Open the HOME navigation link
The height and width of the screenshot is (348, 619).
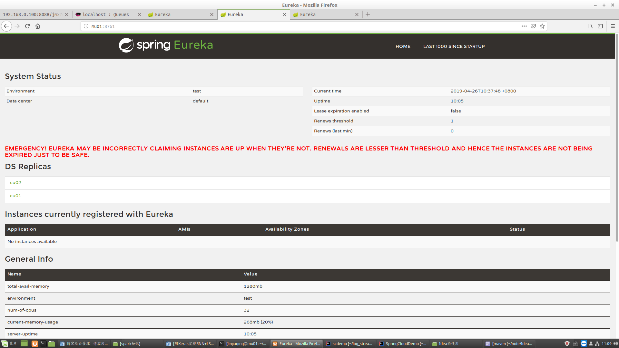[403, 46]
